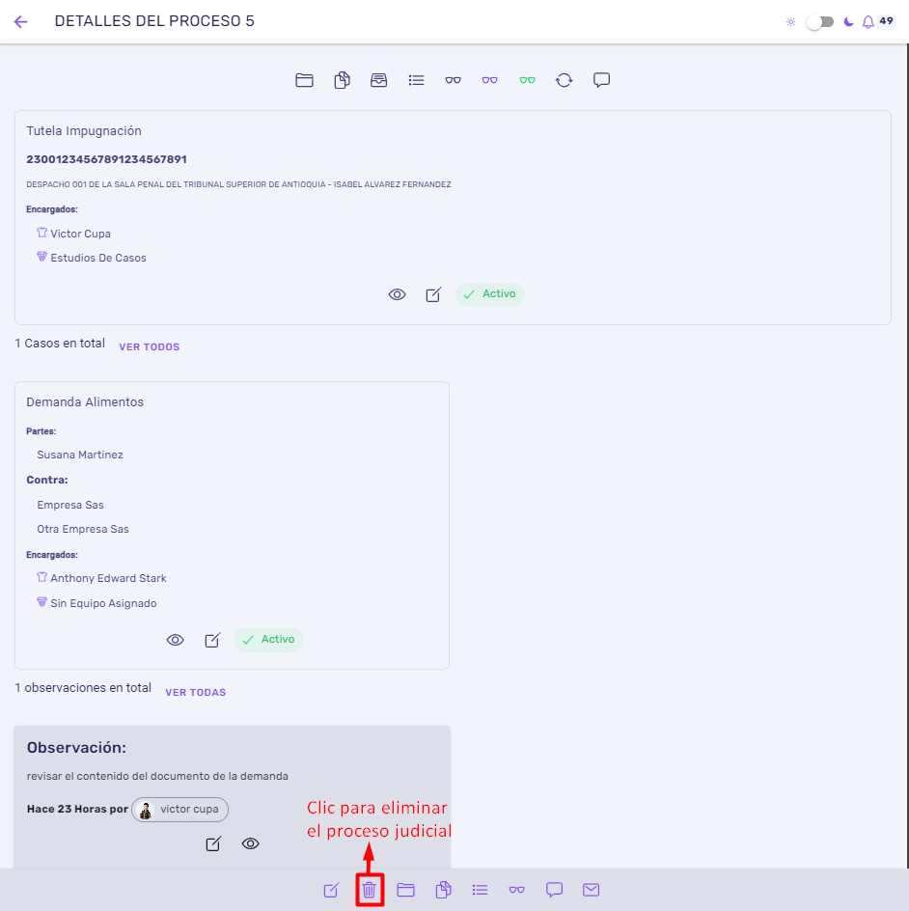View the Tutela Impugnación case via its eye icon
Image resolution: width=909 pixels, height=911 pixels.
(x=398, y=294)
